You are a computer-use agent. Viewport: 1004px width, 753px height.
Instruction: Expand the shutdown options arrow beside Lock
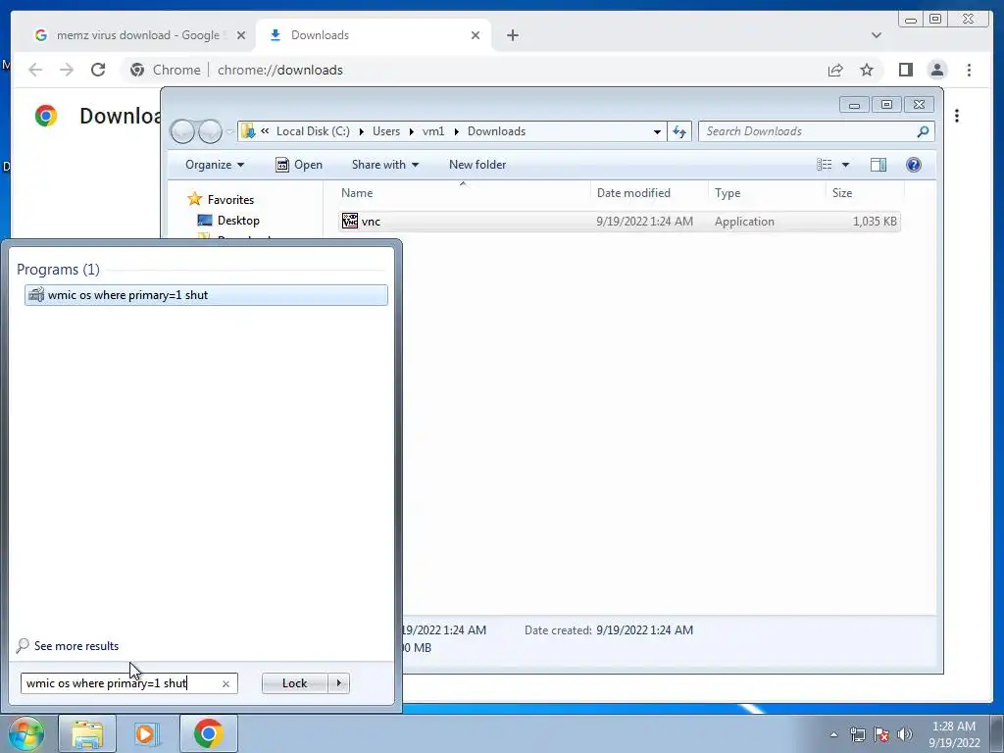(338, 683)
